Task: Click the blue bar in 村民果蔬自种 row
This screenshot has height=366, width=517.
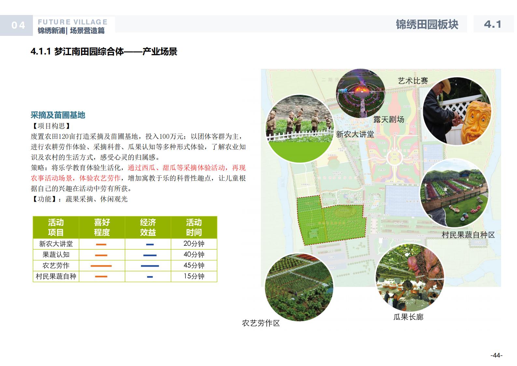Action: (150, 277)
